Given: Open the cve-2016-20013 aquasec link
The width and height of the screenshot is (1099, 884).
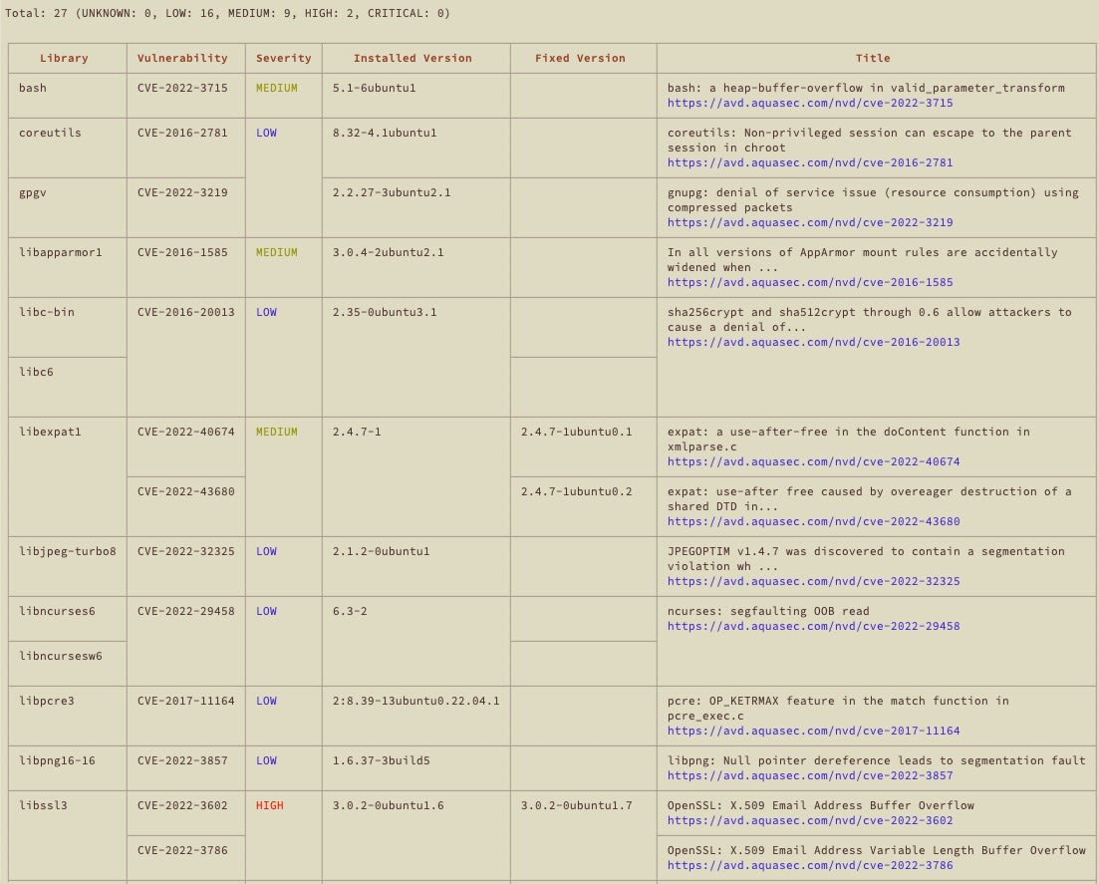Looking at the screenshot, I should tap(813, 342).
